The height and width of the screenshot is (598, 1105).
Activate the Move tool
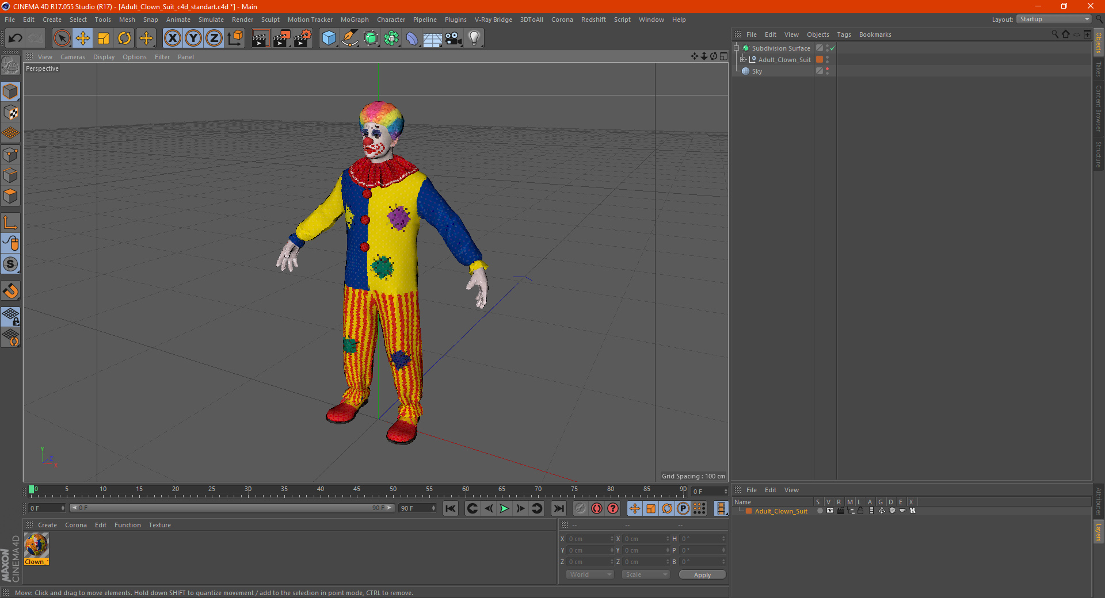coord(82,39)
